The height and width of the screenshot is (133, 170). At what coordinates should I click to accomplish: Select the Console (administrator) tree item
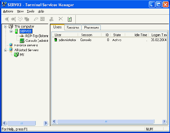click(37, 41)
